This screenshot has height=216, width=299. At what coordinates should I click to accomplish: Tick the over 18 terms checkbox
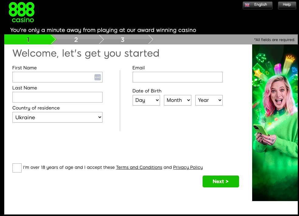[17, 168]
